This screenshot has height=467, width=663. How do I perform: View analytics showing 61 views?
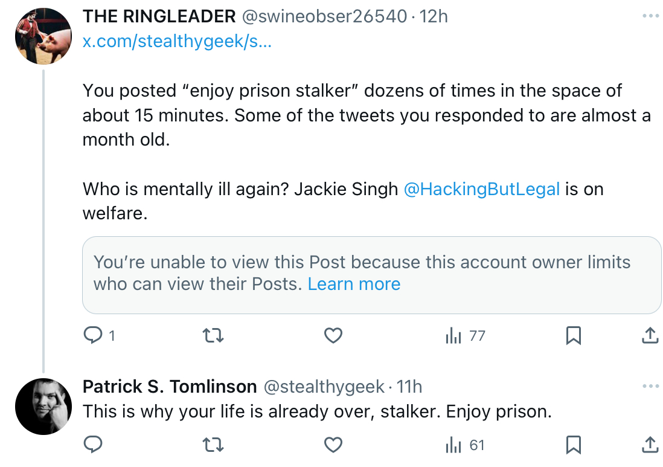(x=465, y=445)
